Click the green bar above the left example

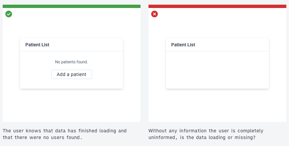pyautogui.click(x=71, y=6)
